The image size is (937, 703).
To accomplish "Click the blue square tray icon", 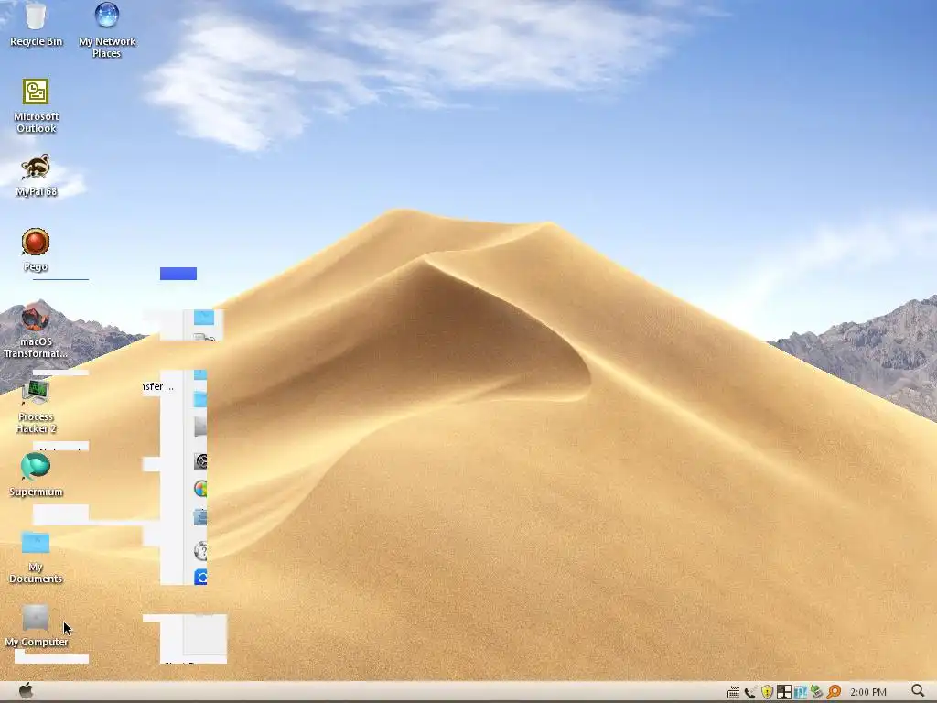I will (800, 692).
